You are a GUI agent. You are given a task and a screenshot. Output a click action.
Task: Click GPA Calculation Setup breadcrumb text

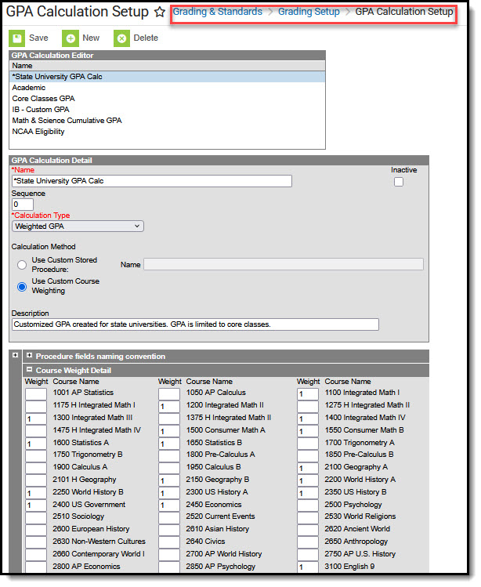[404, 12]
